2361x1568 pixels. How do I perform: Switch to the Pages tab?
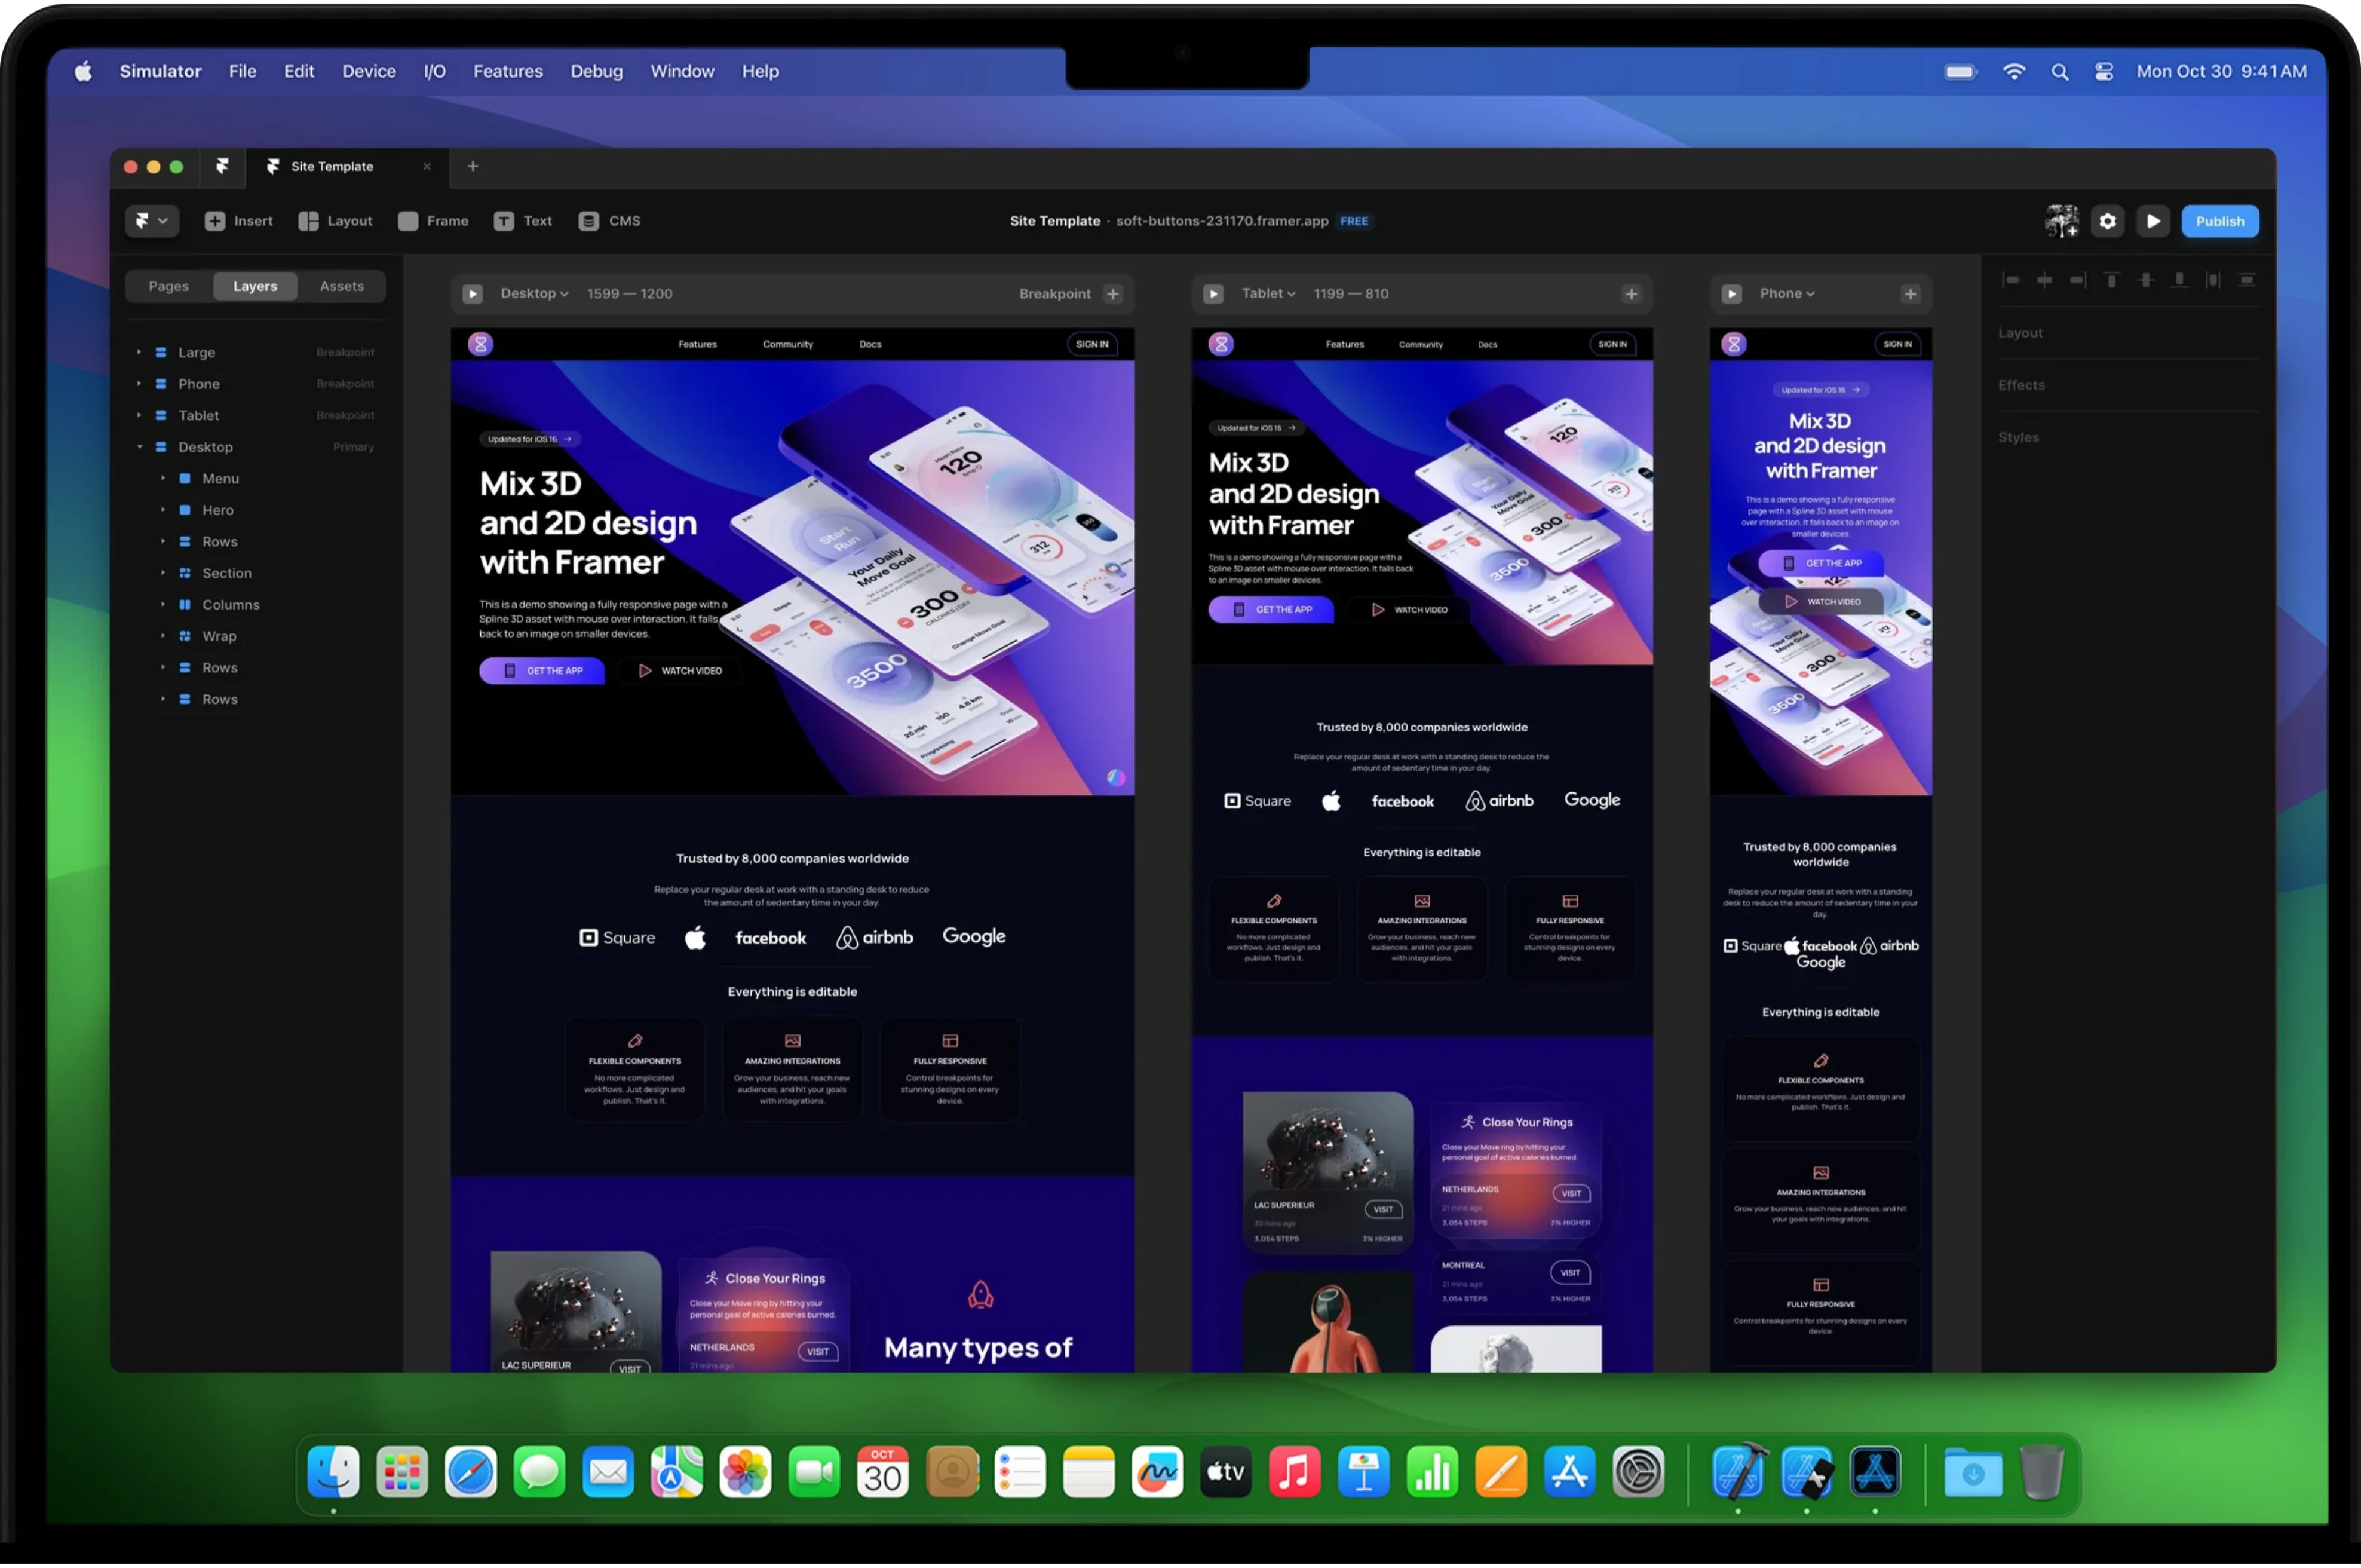pyautogui.click(x=168, y=286)
